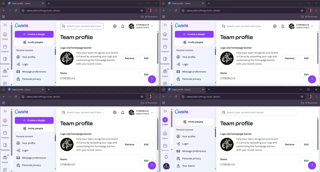The width and height of the screenshot is (320, 172).
Task: View site information in bottom-right window
Action: tap(183, 97)
